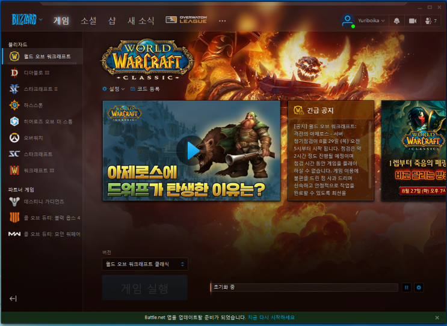
Task: Click the 코드 등록 link
Action: [x=148, y=89]
